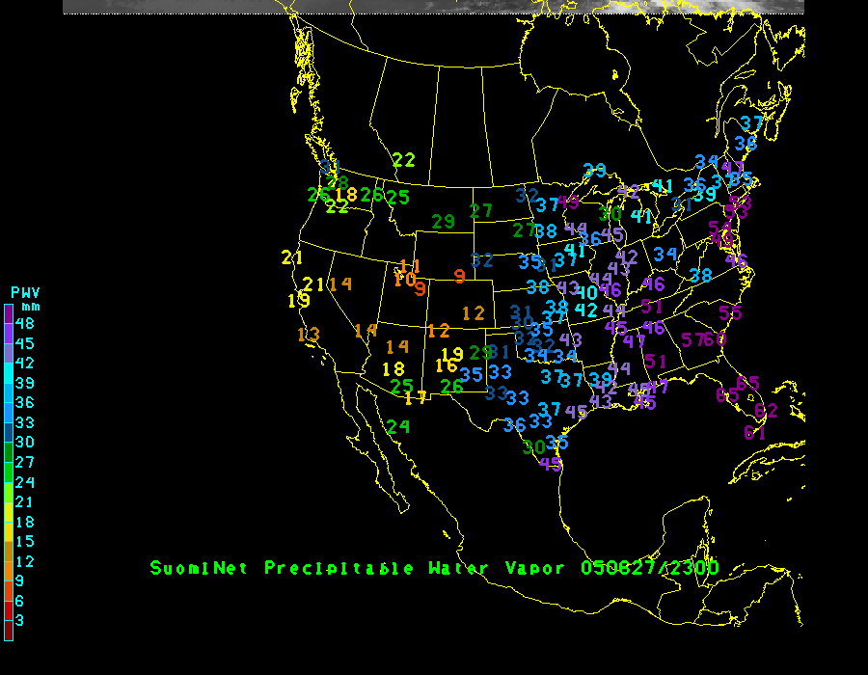
Task: Click the 3 label on the legend
Action: [19, 620]
